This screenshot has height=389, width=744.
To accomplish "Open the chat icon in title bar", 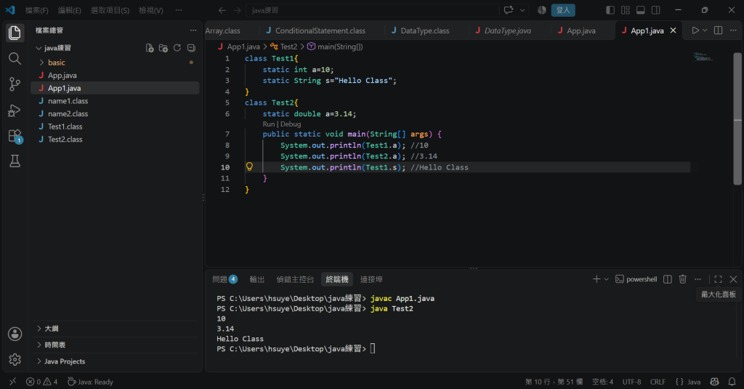I will 508,10.
